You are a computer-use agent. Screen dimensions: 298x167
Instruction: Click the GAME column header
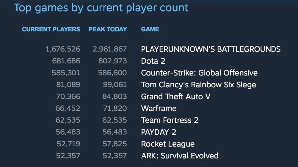click(x=150, y=29)
